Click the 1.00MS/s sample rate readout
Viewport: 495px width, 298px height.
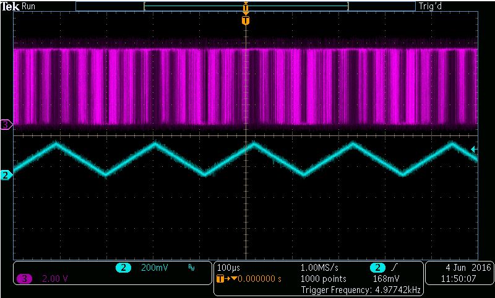pyautogui.click(x=319, y=268)
